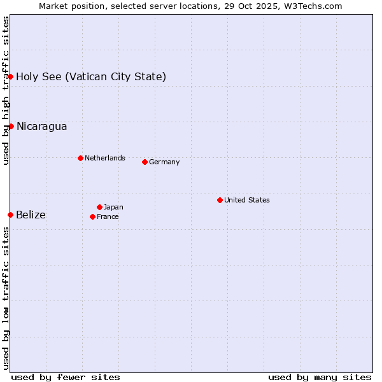The width and height of the screenshot is (382, 382).
Task: Select the Netherlands data point marker
Action: click(x=80, y=158)
